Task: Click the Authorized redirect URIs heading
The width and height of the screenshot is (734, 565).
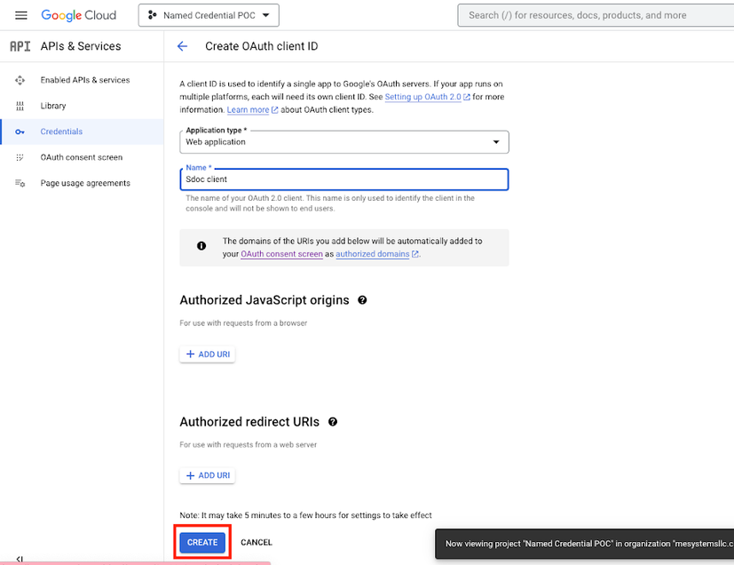Action: [x=249, y=422]
